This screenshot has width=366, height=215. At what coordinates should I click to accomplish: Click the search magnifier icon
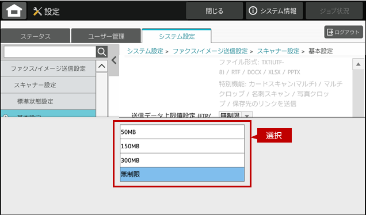click(102, 52)
